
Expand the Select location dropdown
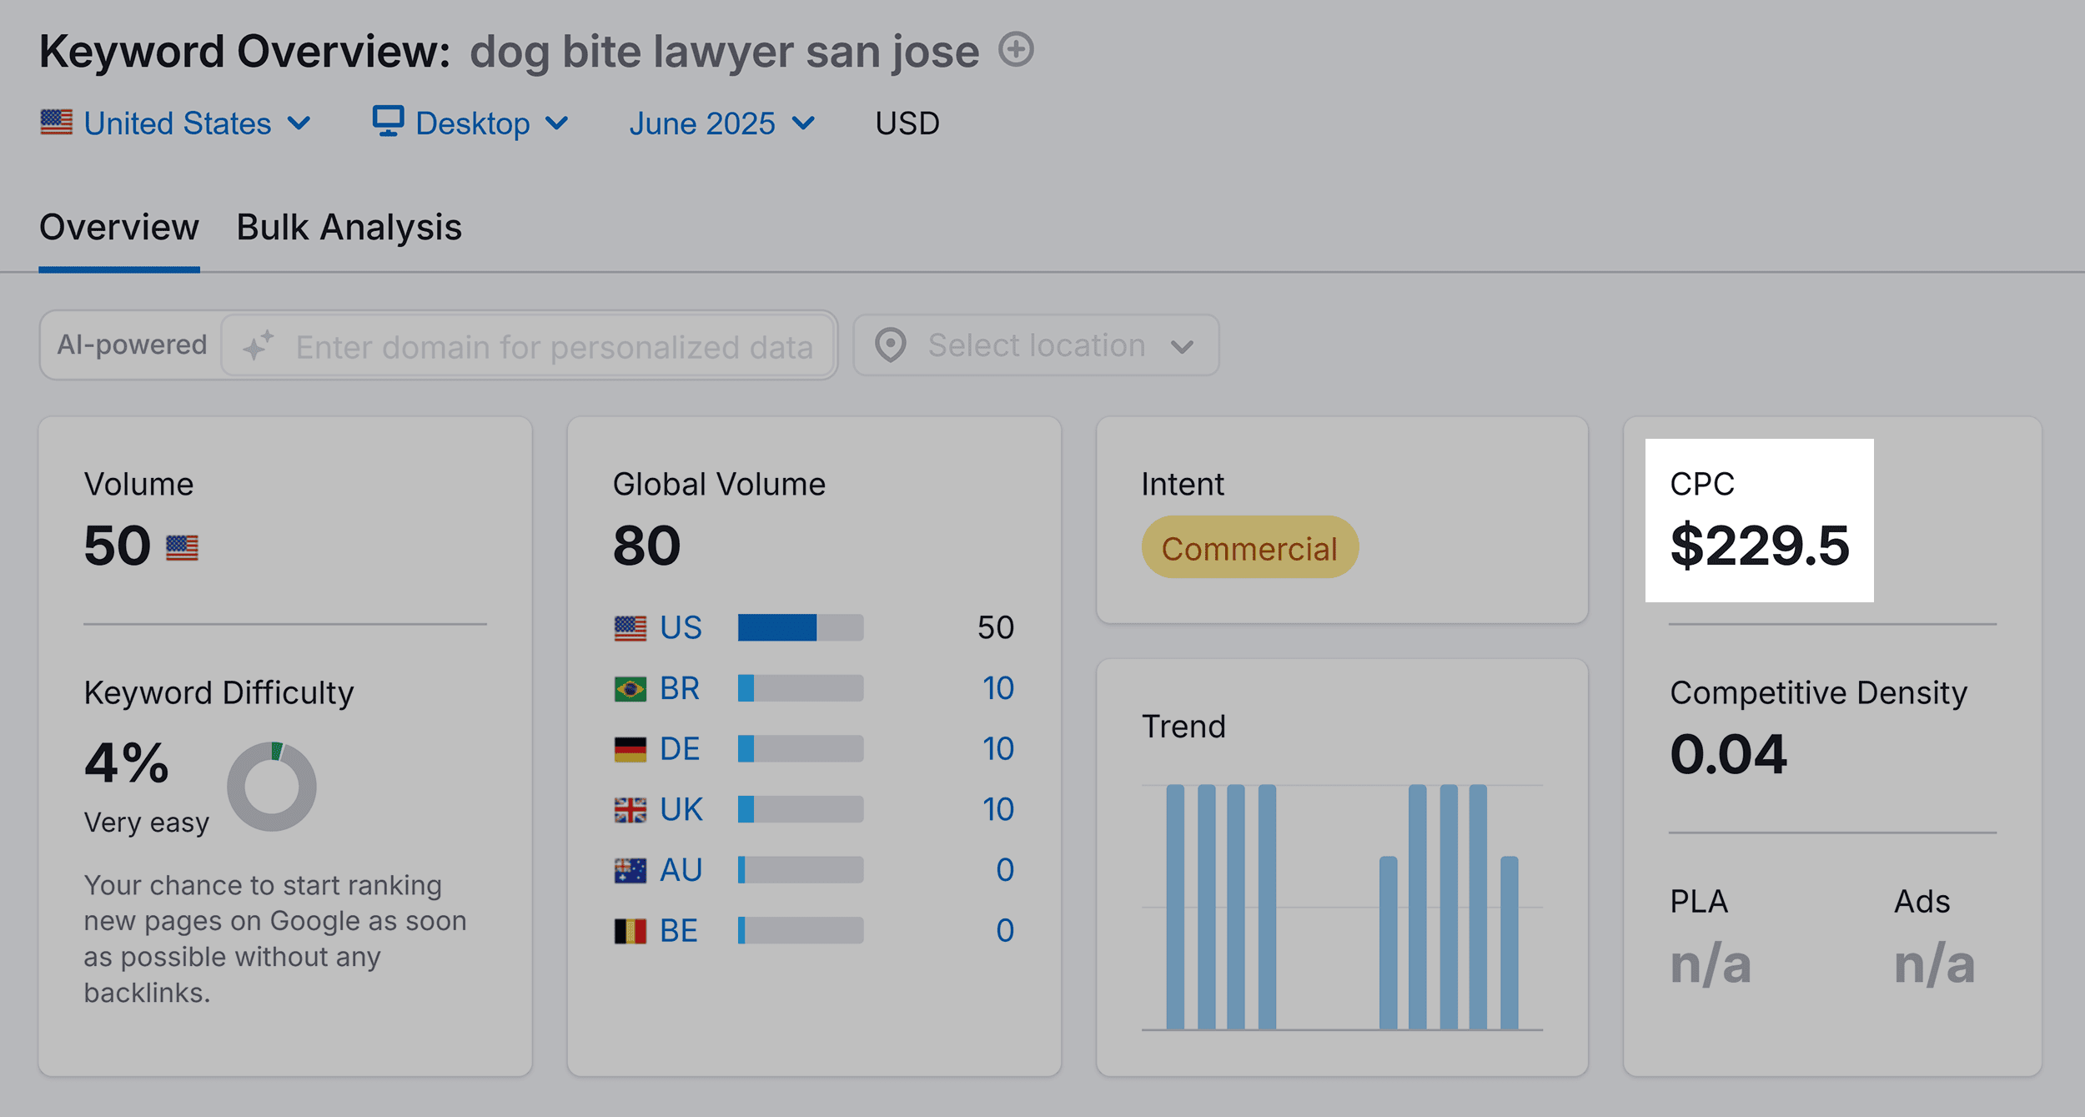pyautogui.click(x=1036, y=345)
